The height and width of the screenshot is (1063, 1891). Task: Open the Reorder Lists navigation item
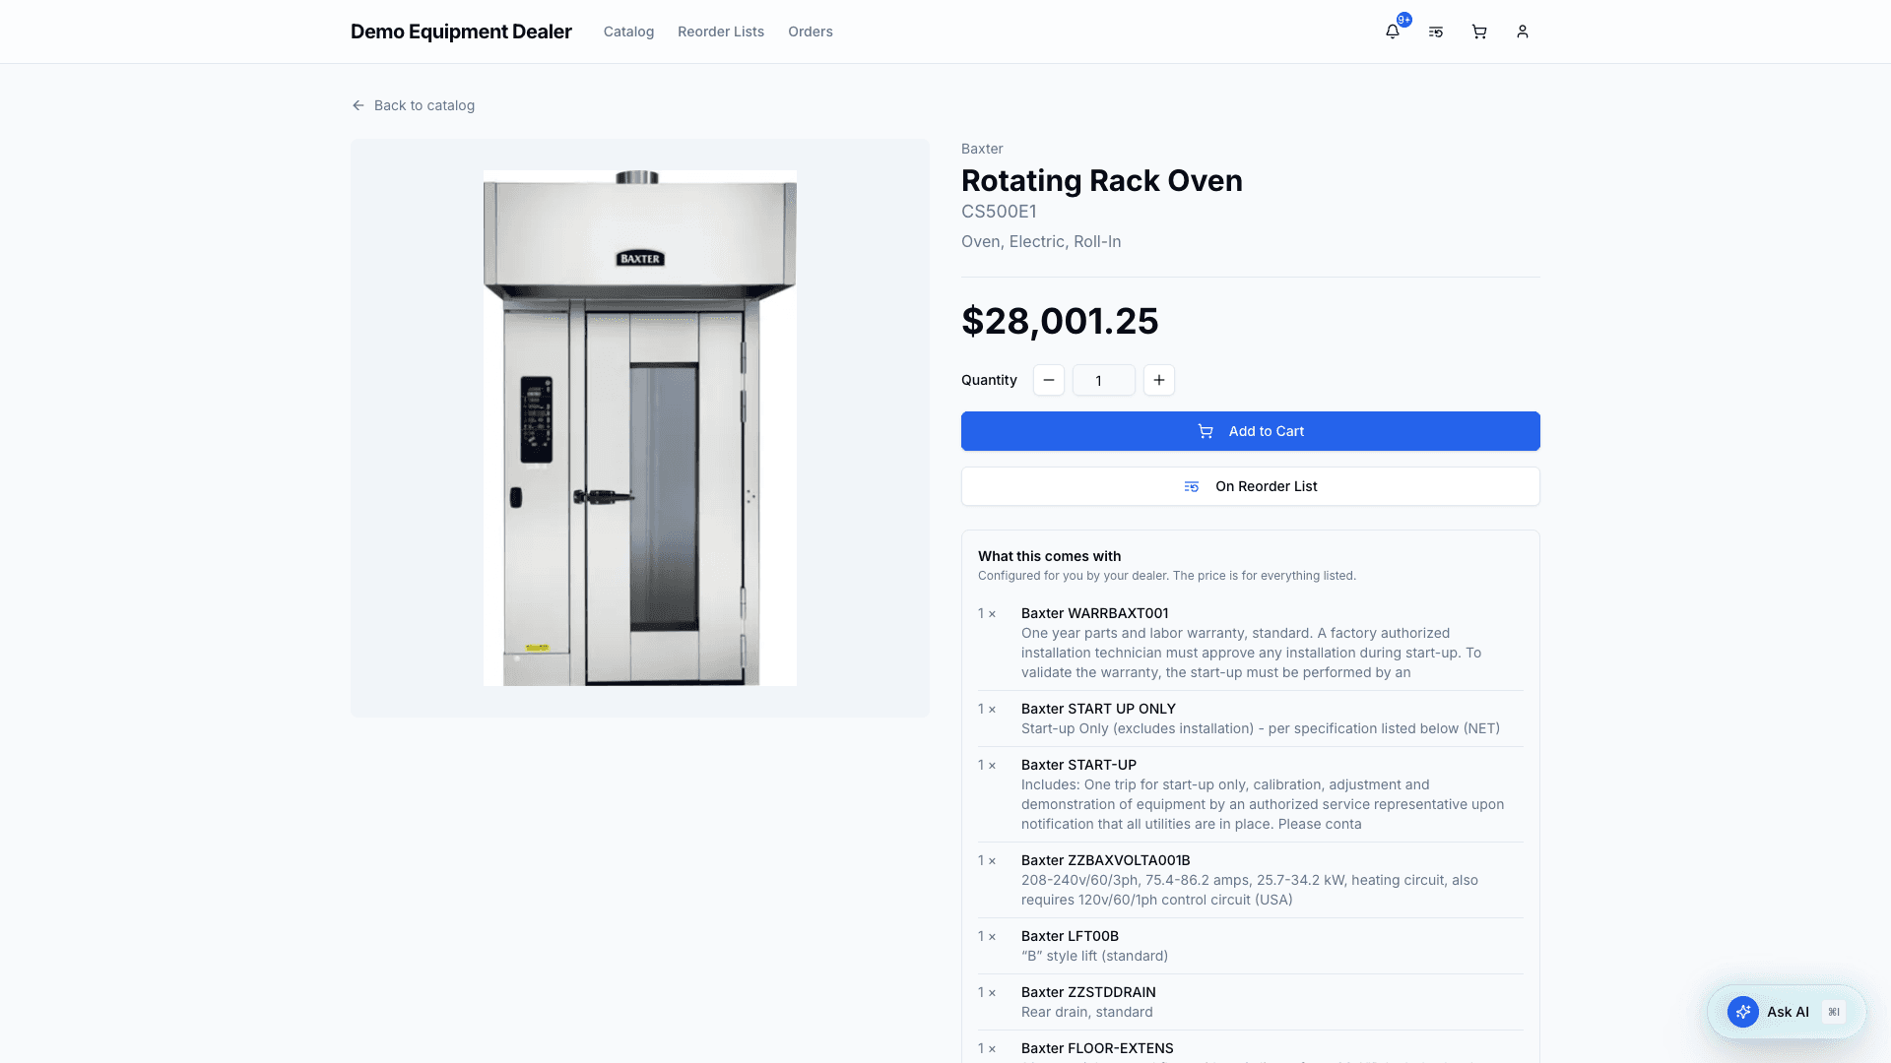[720, 31]
